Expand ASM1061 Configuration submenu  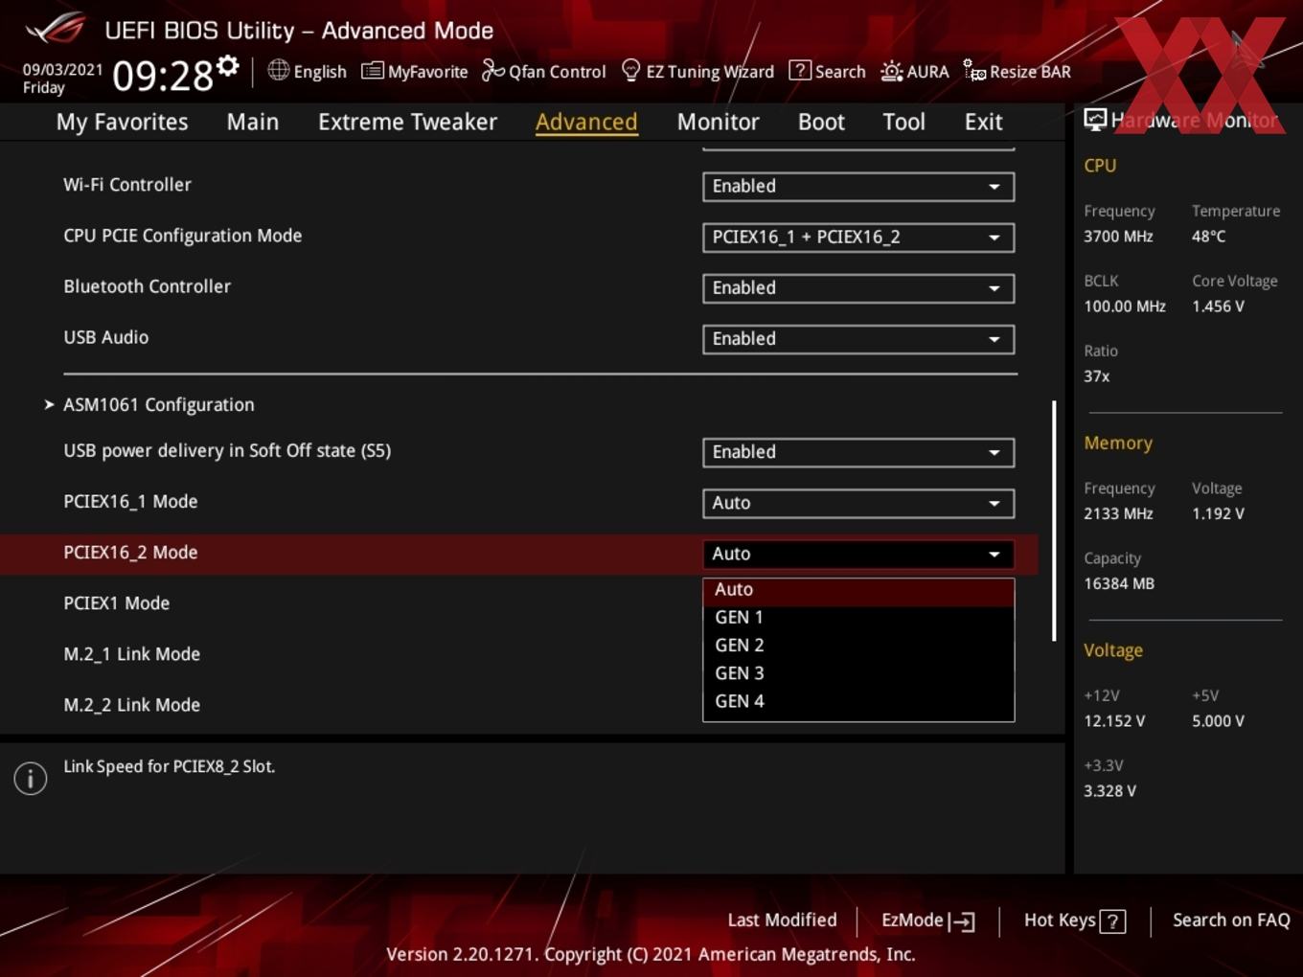[159, 405]
